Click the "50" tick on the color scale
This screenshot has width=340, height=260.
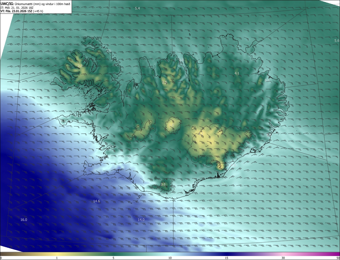pyautogui.click(x=338, y=258)
